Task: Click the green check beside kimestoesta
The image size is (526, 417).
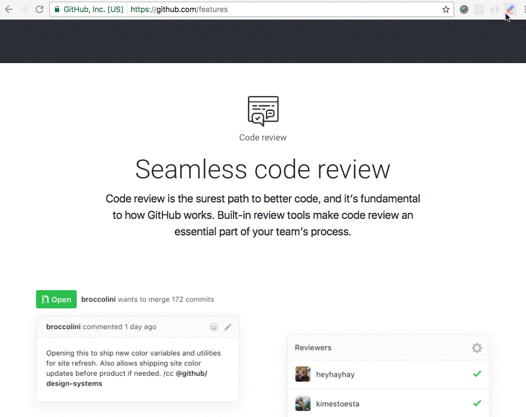Action: tap(477, 403)
